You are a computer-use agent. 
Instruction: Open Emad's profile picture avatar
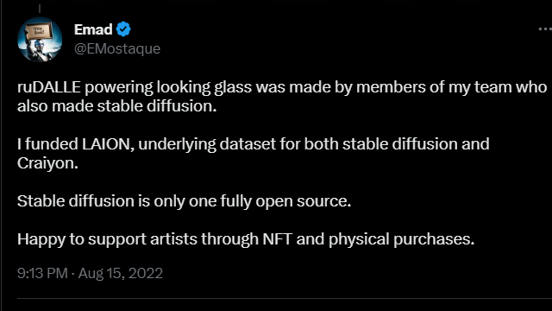pos(40,39)
